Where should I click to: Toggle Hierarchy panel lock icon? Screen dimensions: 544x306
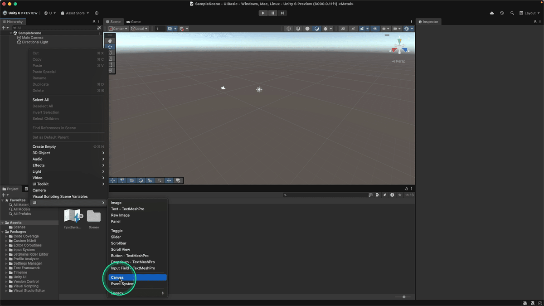(94, 22)
